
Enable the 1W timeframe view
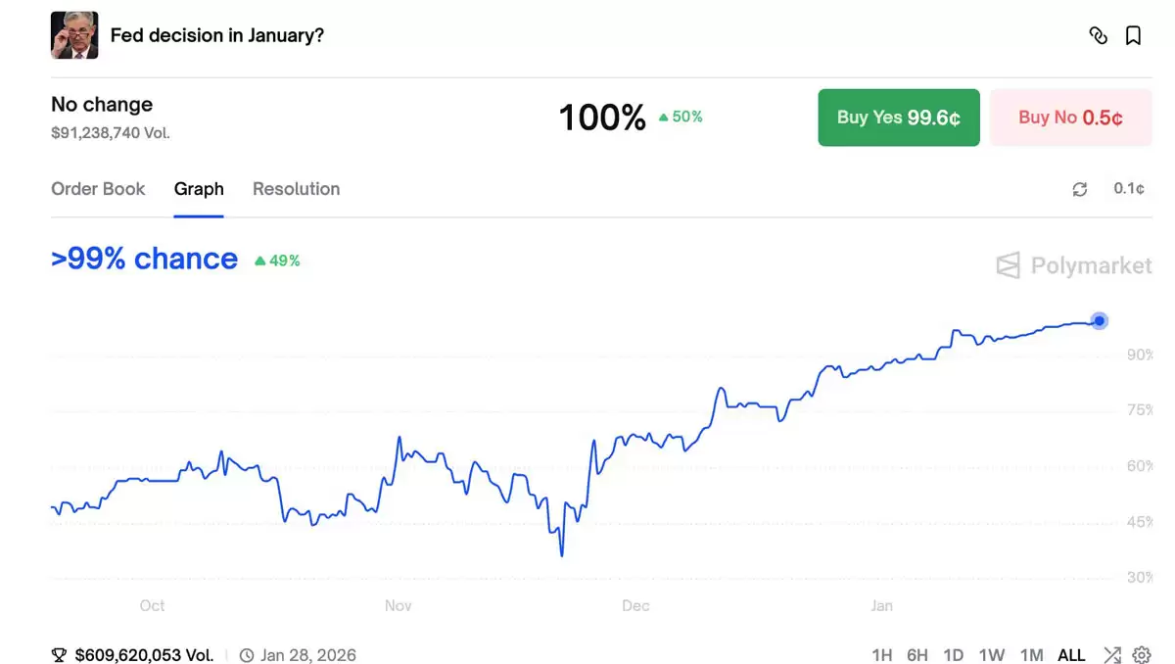(x=992, y=655)
